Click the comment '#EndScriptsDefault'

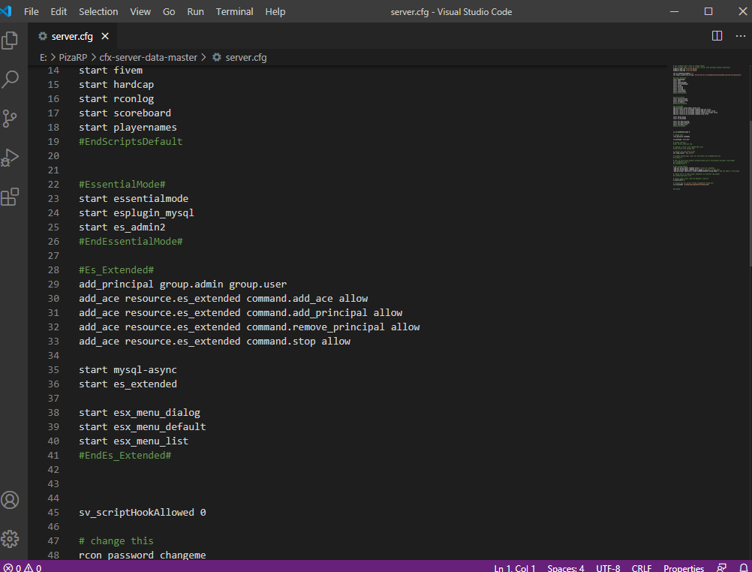click(131, 142)
